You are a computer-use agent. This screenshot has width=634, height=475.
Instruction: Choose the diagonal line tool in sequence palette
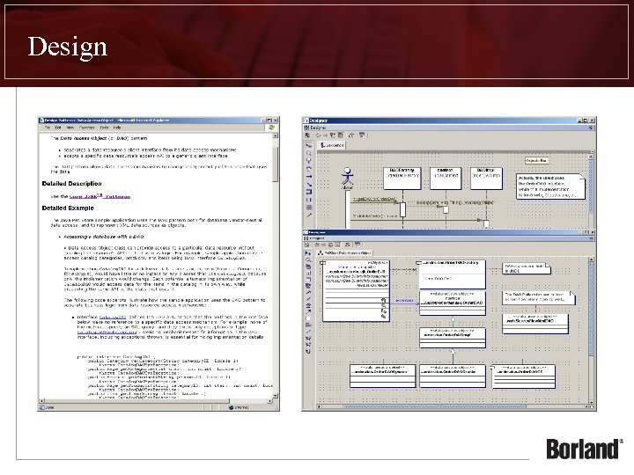[x=309, y=184]
